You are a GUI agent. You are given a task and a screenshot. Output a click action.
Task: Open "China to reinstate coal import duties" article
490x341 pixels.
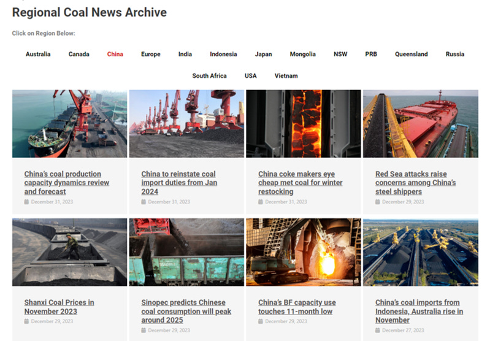pyautogui.click(x=179, y=183)
